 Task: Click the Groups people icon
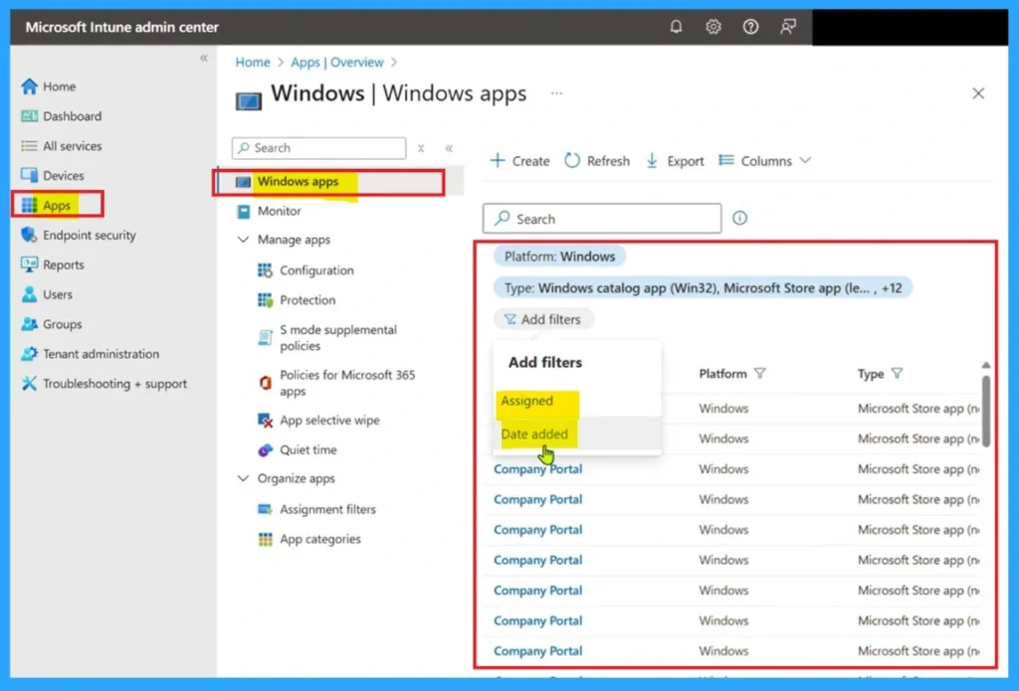29,323
